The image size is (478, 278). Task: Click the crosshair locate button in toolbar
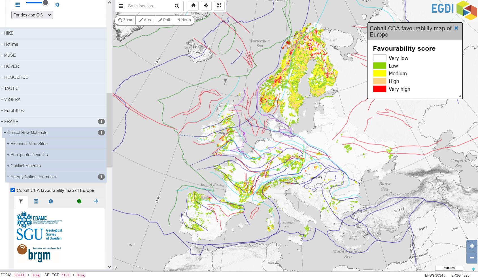click(x=206, y=6)
